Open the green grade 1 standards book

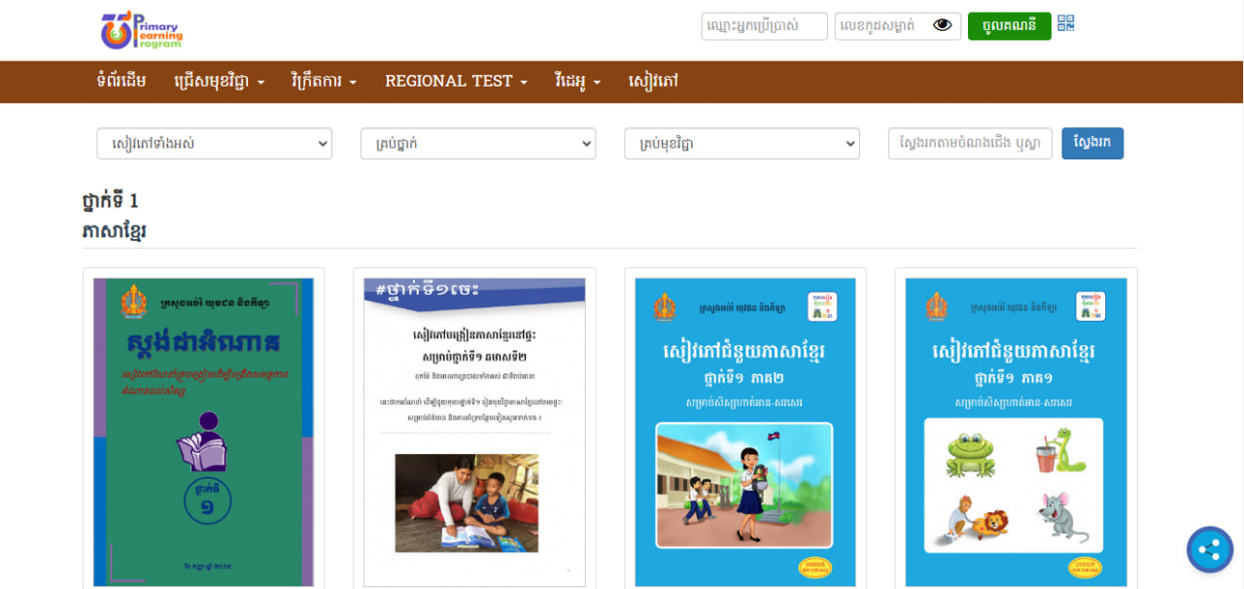tap(203, 432)
